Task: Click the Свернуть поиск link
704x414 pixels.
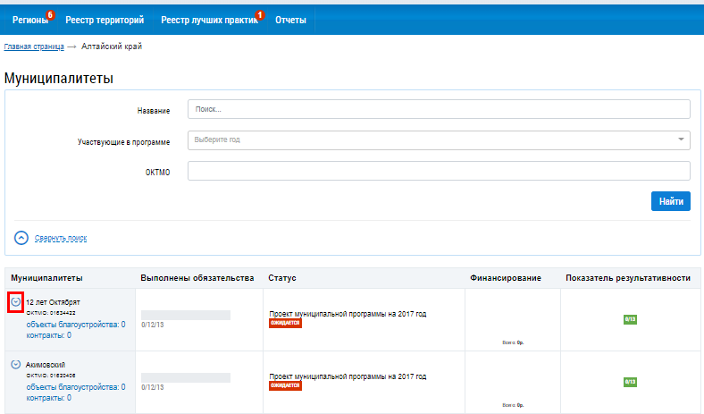Action: (x=61, y=239)
